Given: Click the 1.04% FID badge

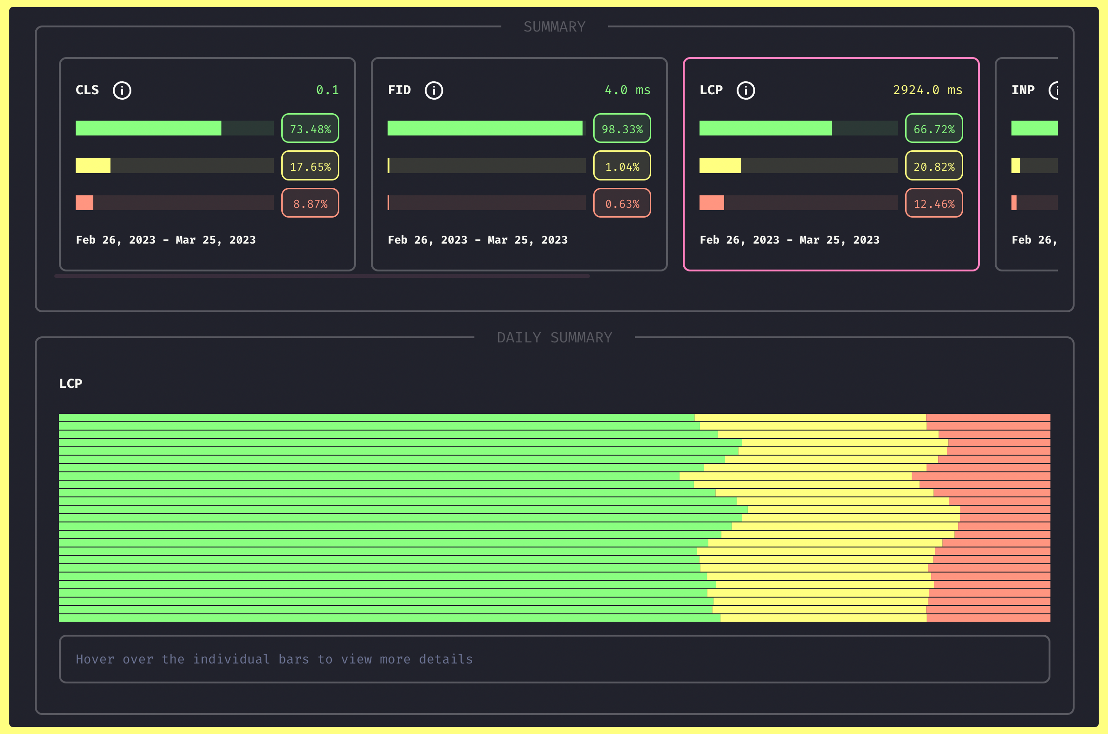Looking at the screenshot, I should point(622,166).
